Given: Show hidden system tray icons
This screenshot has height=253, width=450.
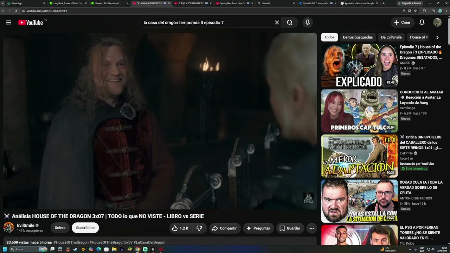Looking at the screenshot, I should tap(410, 249).
